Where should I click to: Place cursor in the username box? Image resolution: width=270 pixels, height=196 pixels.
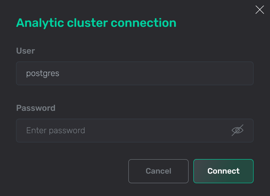click(135, 74)
